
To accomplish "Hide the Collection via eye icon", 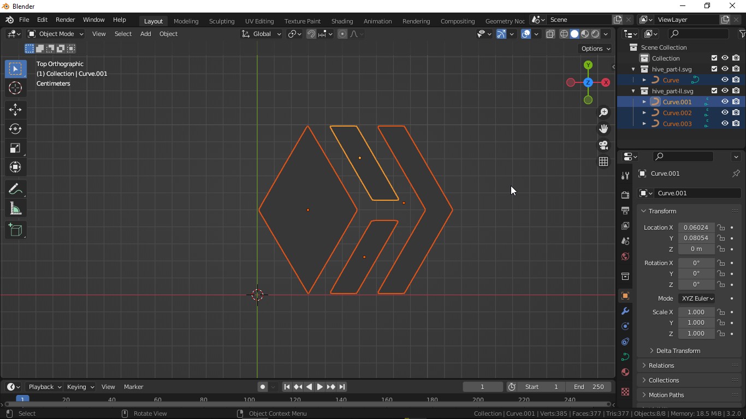I will pyautogui.click(x=725, y=58).
